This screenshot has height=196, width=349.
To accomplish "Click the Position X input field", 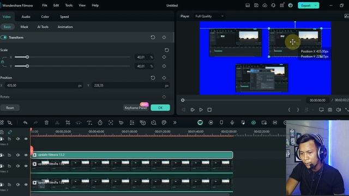I will click(x=44, y=85).
